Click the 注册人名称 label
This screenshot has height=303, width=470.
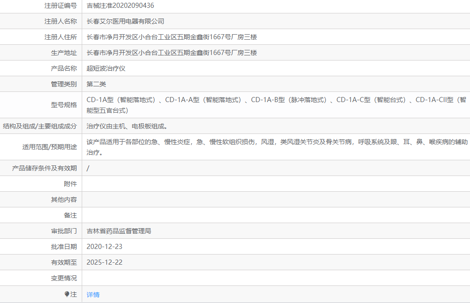tap(60, 21)
